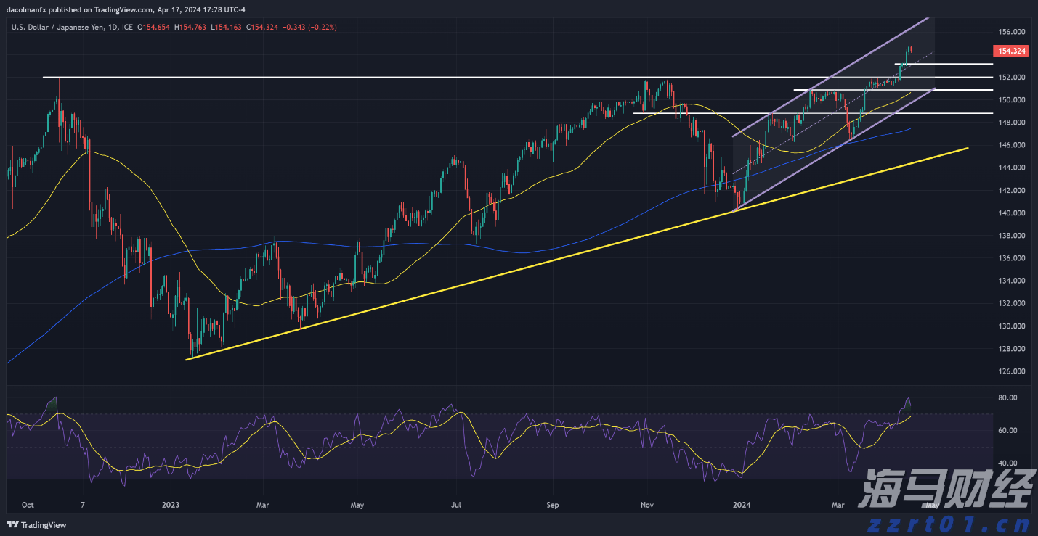Click the 海马财经 watermark logo
1038x536 pixels.
pyautogui.click(x=945, y=489)
